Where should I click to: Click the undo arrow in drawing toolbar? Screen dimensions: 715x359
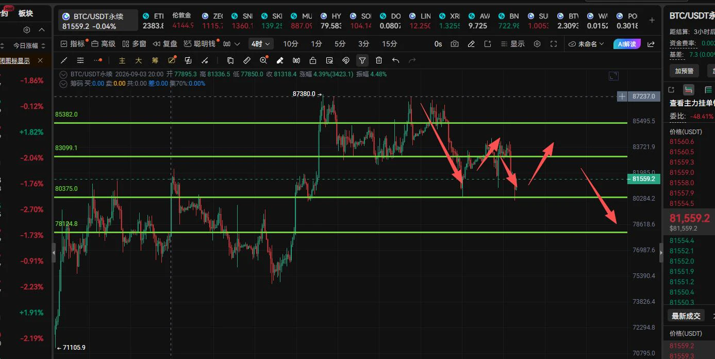click(395, 60)
